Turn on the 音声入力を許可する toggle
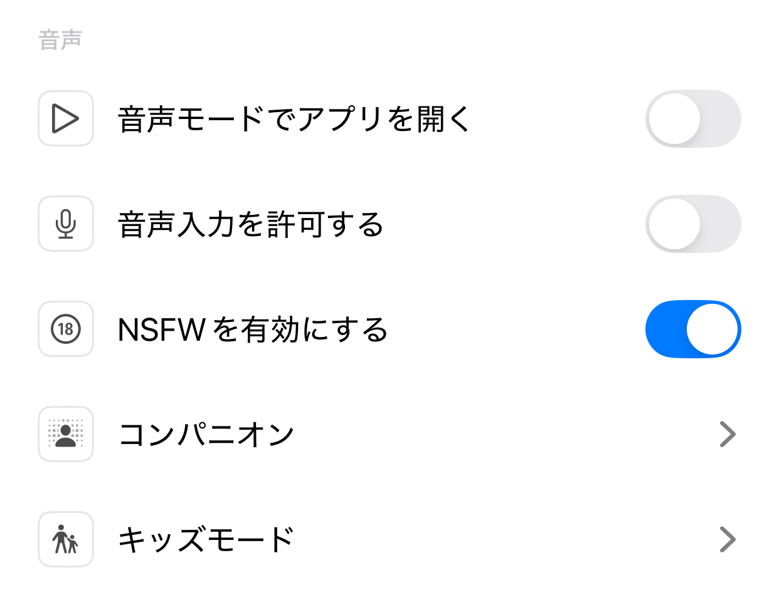779x590 pixels. click(x=693, y=224)
